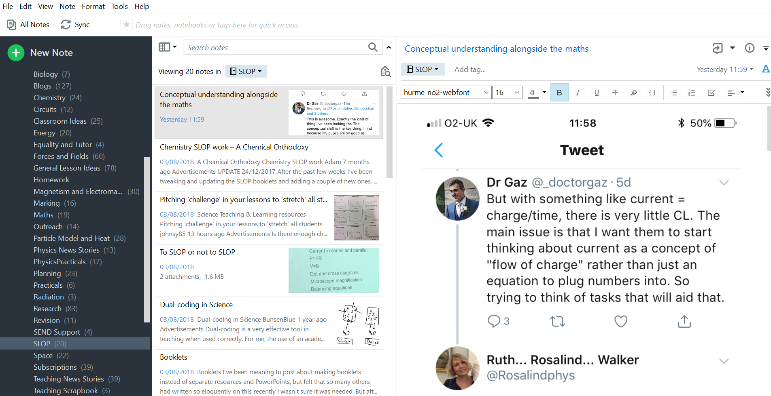Click the notebook search icon beside SLOP filter
Screen dimensions: 771x396
[x=386, y=72]
